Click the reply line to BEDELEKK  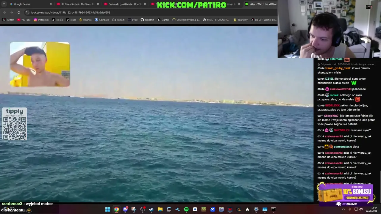[x=346, y=64]
